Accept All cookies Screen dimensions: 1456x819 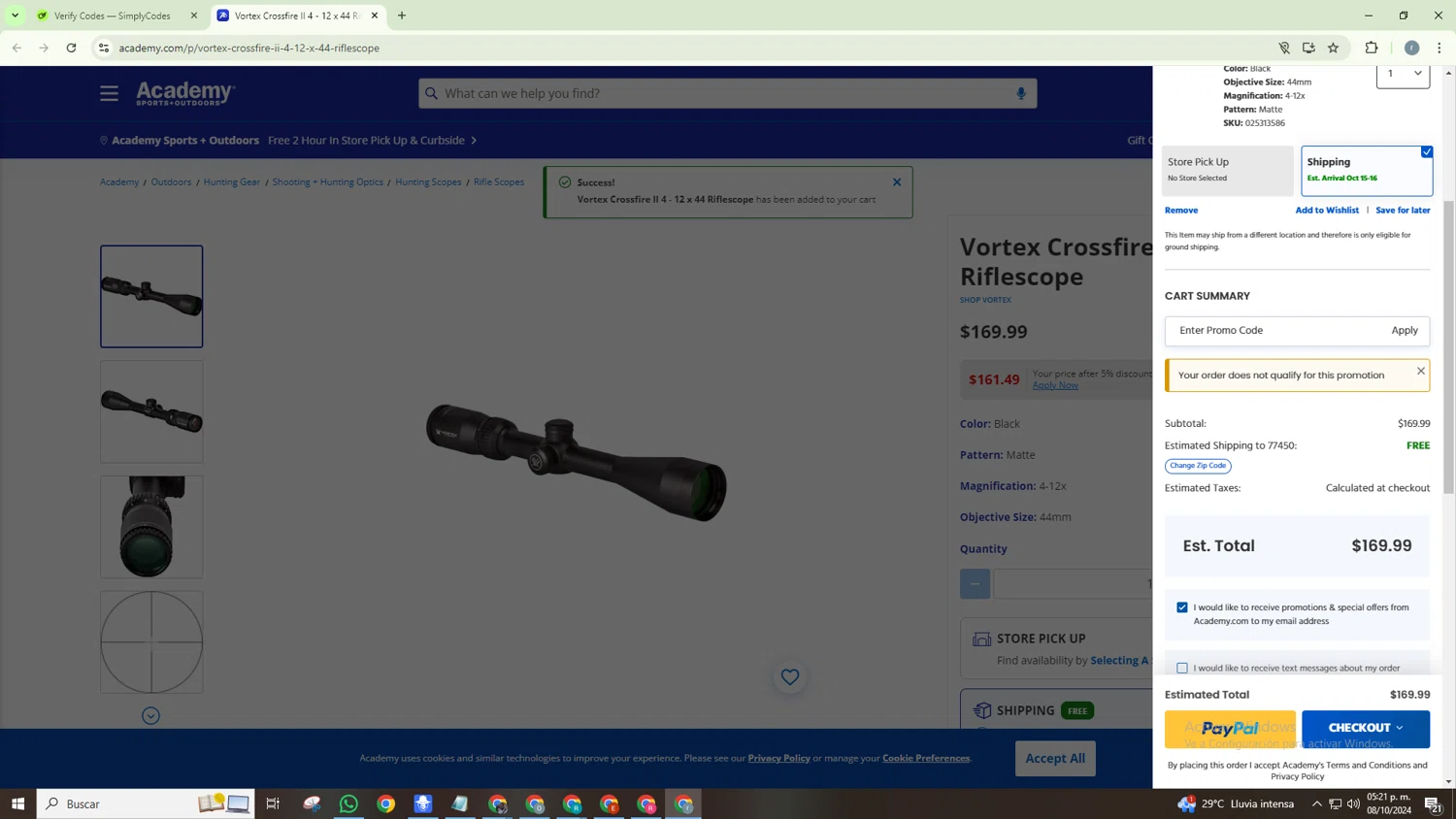pyautogui.click(x=1055, y=759)
